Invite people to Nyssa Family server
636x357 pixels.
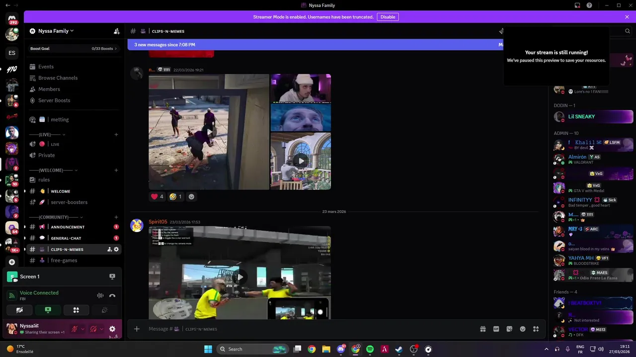pyautogui.click(x=116, y=31)
